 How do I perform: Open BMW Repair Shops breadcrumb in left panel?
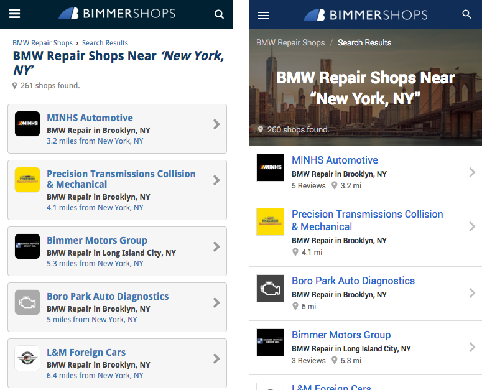pyautogui.click(x=42, y=43)
